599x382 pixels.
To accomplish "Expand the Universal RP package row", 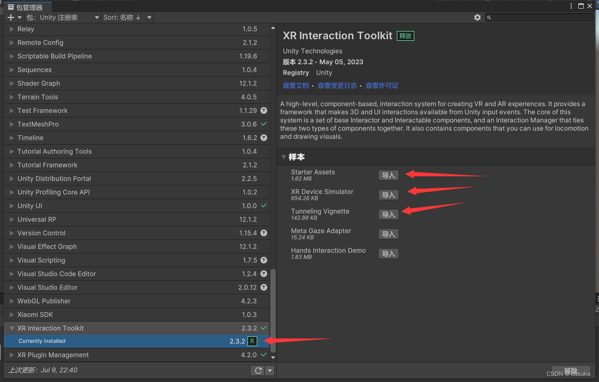I will point(11,220).
